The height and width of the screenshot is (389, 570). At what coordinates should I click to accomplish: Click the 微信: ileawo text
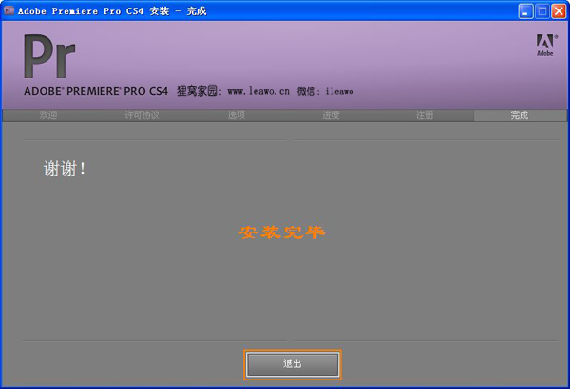(325, 91)
